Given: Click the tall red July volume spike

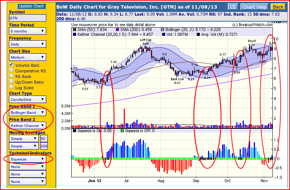Looking at the screenshot, I should tap(124, 118).
